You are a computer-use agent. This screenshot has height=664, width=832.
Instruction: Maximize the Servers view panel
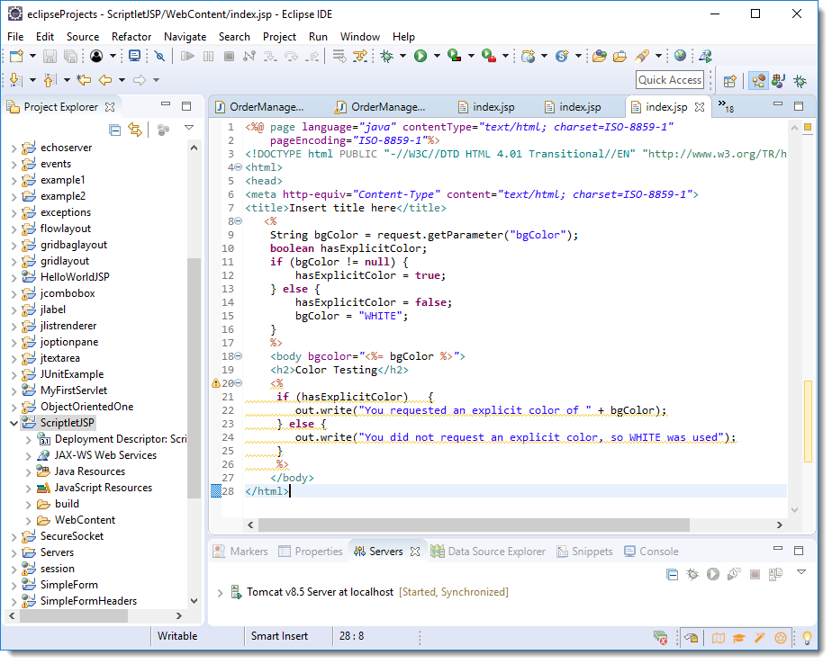pos(799,551)
